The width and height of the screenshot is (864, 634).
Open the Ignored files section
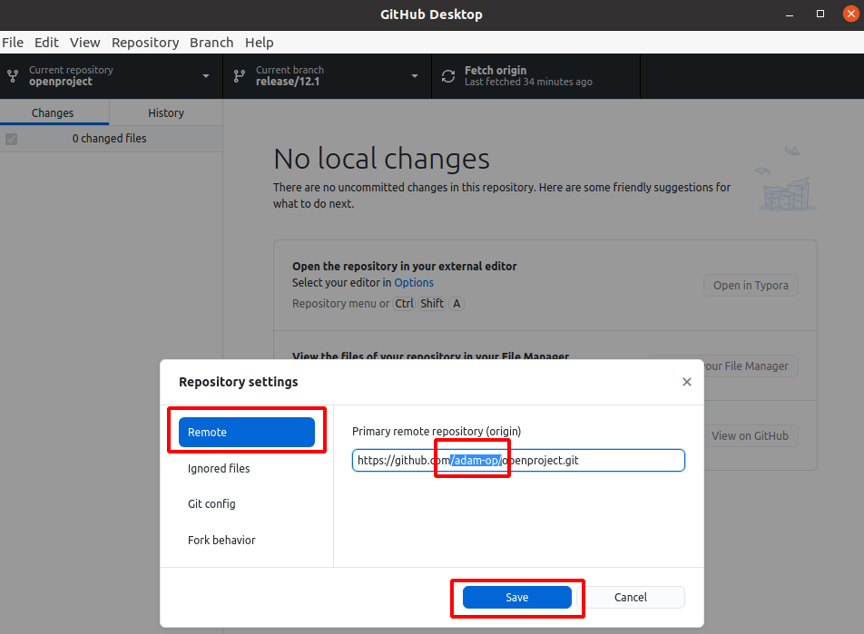coord(219,469)
